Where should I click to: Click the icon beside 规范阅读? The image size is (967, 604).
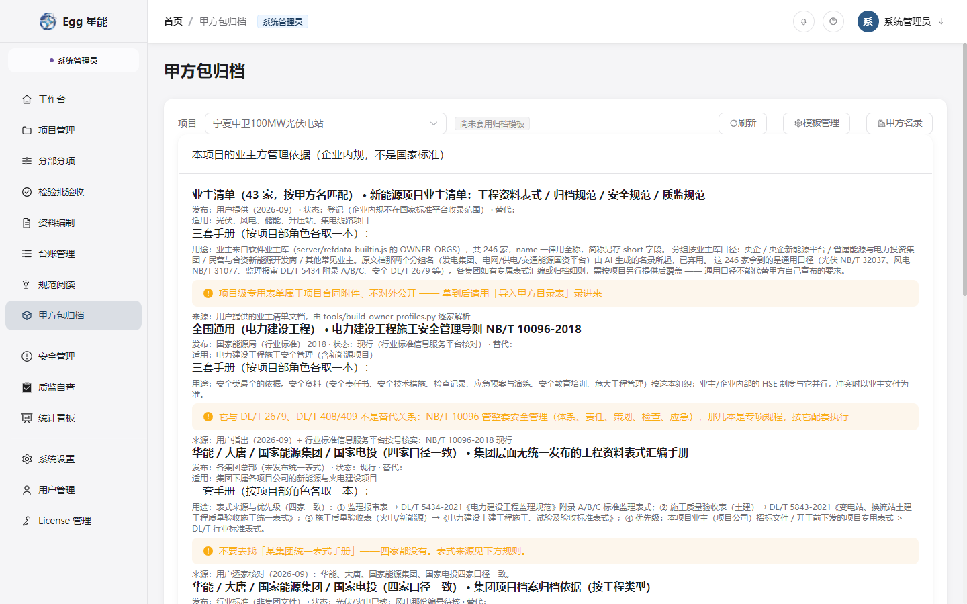(x=27, y=285)
